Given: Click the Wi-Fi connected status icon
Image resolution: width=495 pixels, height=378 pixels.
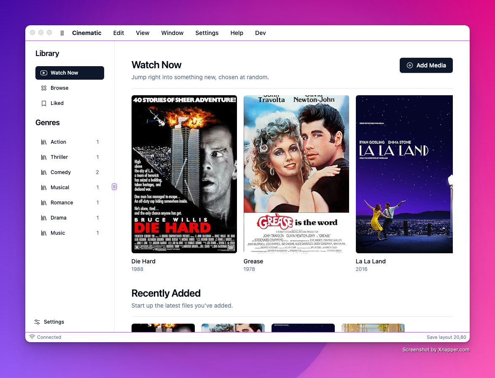Looking at the screenshot, I should pyautogui.click(x=32, y=337).
